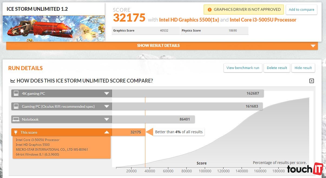Click View benchmark run button
Viewport: 326px width, 178px height.
click(x=243, y=68)
